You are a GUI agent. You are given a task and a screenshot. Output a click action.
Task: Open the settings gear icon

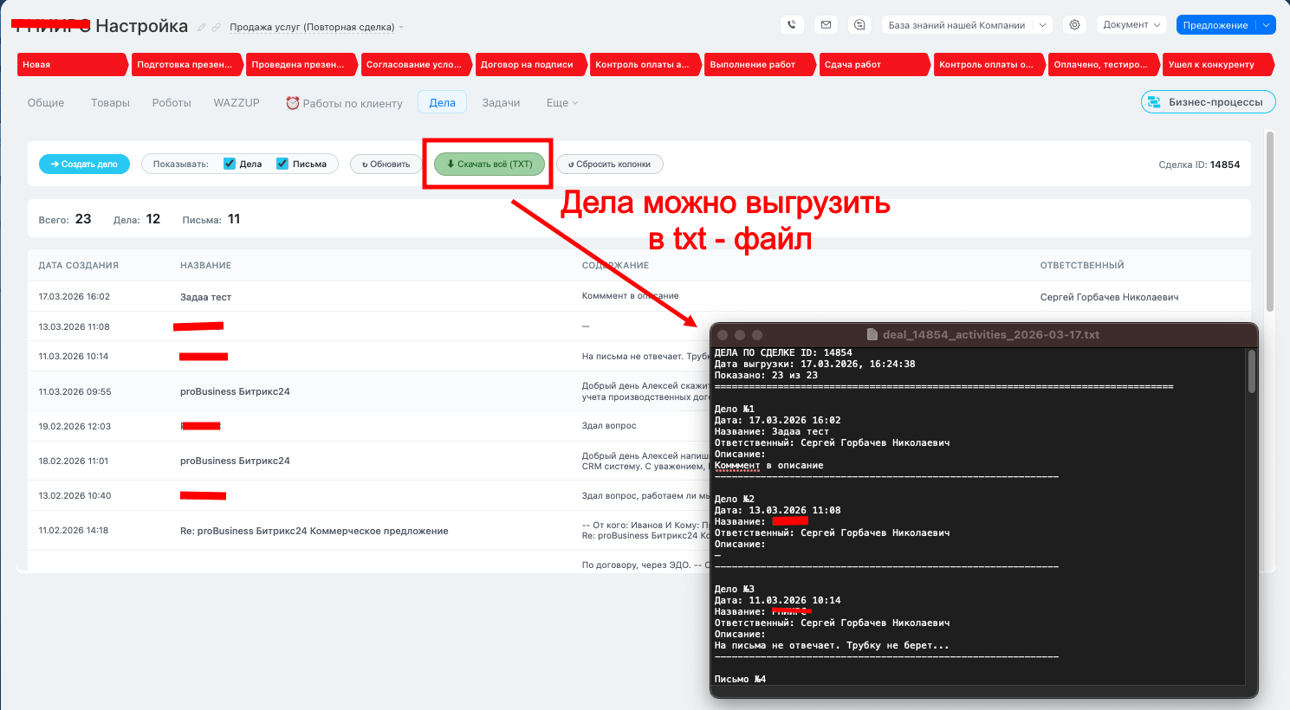click(1074, 25)
